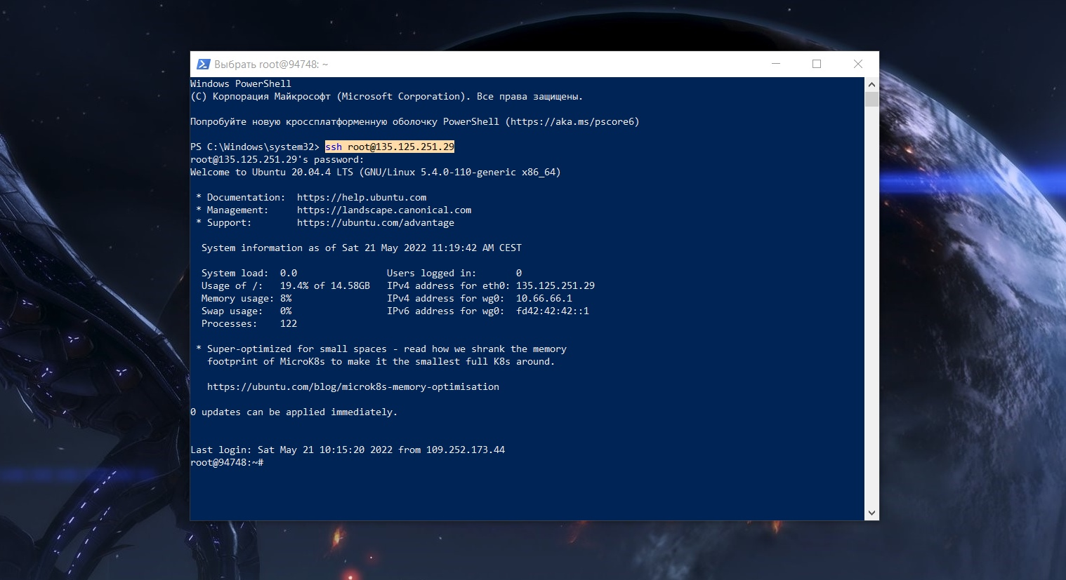This screenshot has width=1066, height=580.
Task: Click the https://help.ubuntu.com documentation URL
Action: tap(362, 197)
